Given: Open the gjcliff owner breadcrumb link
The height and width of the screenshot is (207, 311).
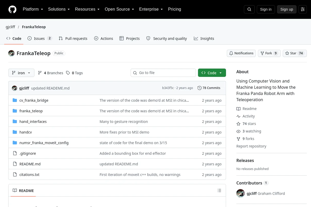Looking at the screenshot, I should click(x=10, y=27).
